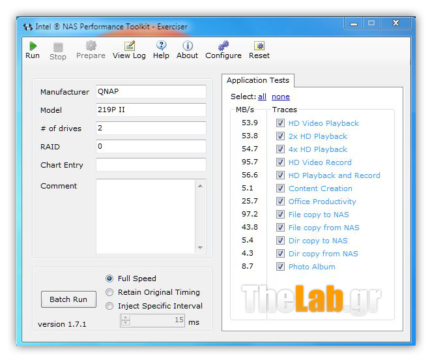The width and height of the screenshot is (432, 362).
Task: Click the 53.9 MB/s result value
Action: pos(250,123)
